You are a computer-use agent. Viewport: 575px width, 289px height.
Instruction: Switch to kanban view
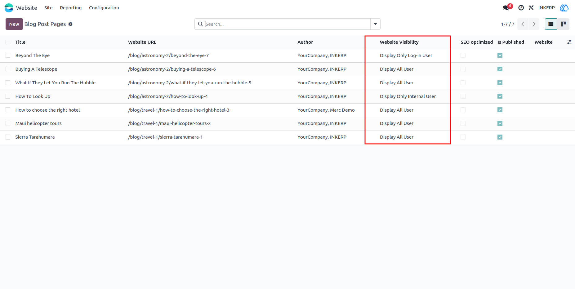(563, 24)
